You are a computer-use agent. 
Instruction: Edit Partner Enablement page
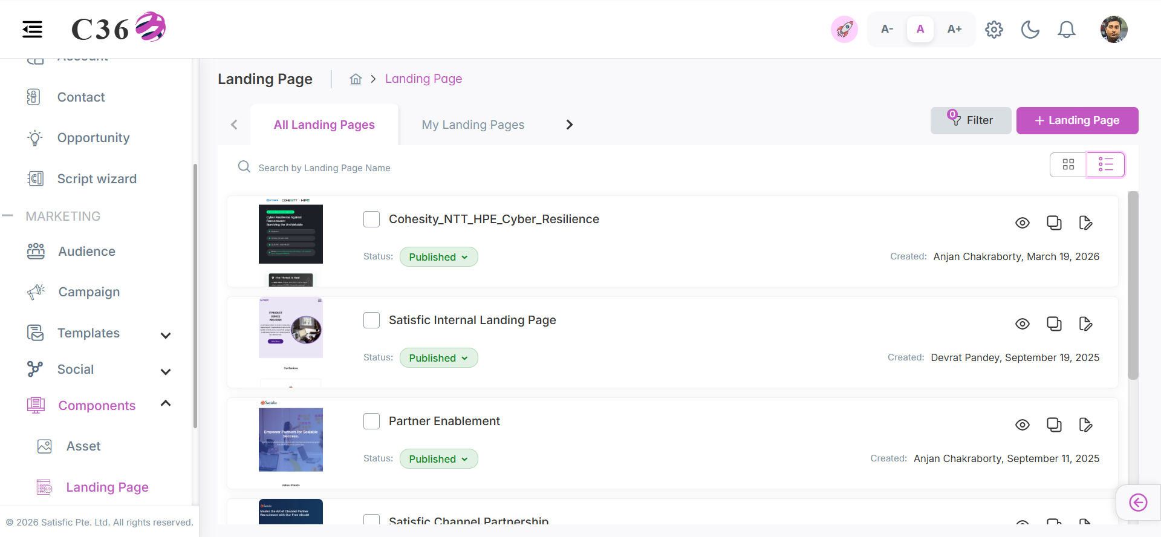pos(1086,425)
